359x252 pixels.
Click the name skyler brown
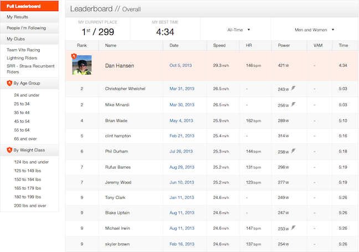coord(117,244)
